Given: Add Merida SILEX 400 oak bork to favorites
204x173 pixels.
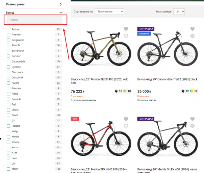Looking at the screenshot, I should (x=126, y=29).
